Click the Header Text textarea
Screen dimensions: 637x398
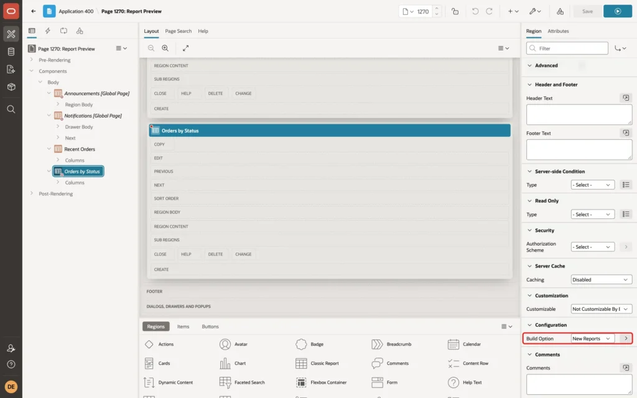(579, 114)
